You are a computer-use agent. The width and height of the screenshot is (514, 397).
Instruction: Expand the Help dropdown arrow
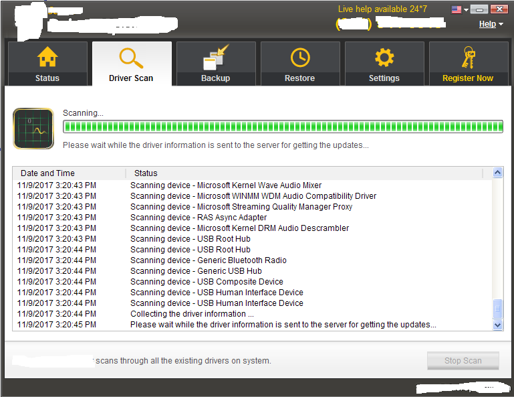[x=501, y=24]
